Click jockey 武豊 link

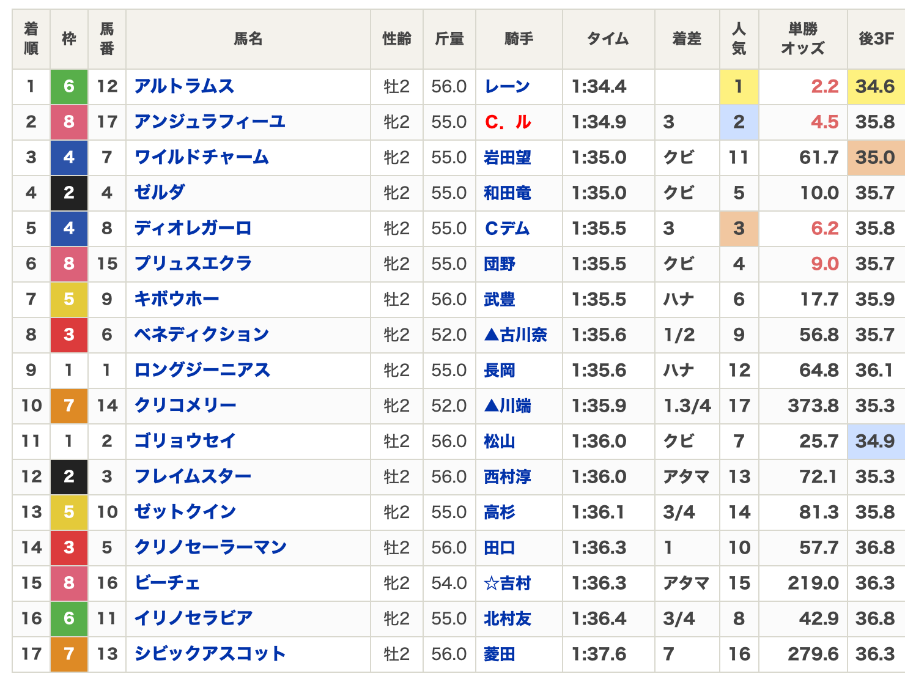pos(500,299)
